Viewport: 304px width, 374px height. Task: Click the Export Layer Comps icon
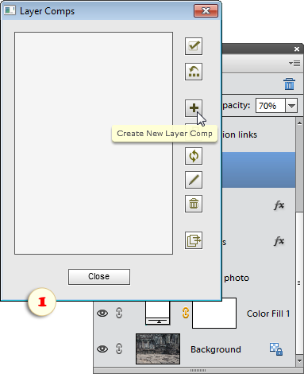pyautogui.click(x=194, y=240)
